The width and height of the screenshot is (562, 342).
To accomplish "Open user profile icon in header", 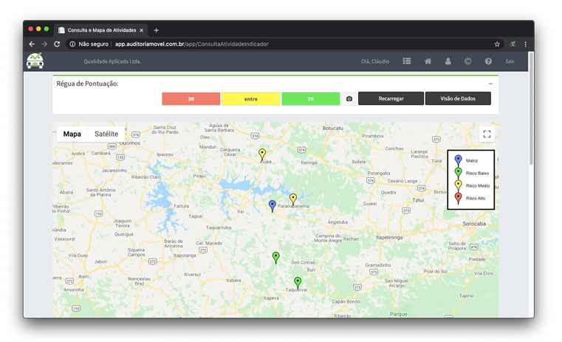I will (x=448, y=61).
